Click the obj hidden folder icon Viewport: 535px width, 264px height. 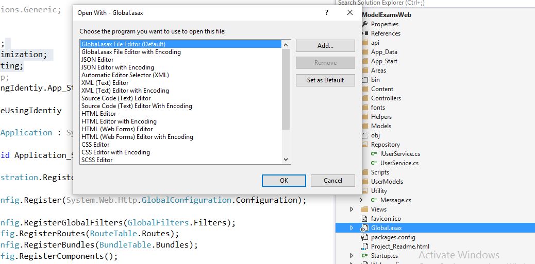[365, 135]
